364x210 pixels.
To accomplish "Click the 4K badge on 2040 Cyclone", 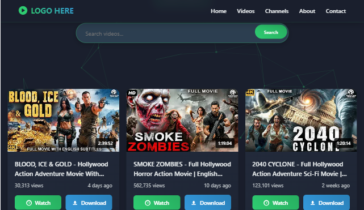I will click(250, 92).
